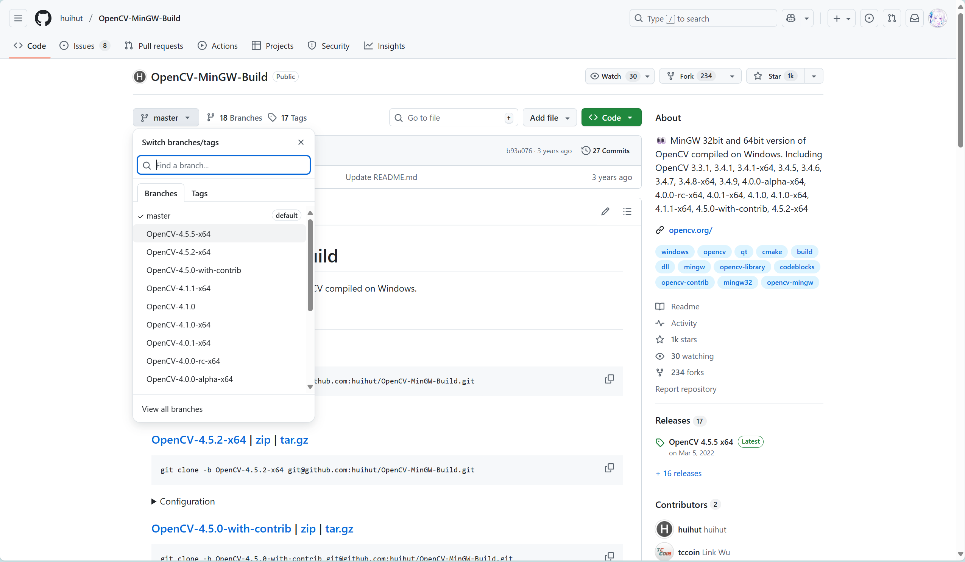Click the pencil icon to edit the README
Screen dimensions: 965x562
(x=605, y=211)
